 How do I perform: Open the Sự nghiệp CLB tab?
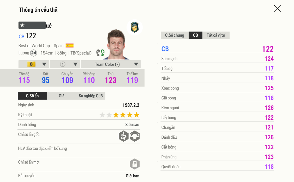[x=91, y=96]
